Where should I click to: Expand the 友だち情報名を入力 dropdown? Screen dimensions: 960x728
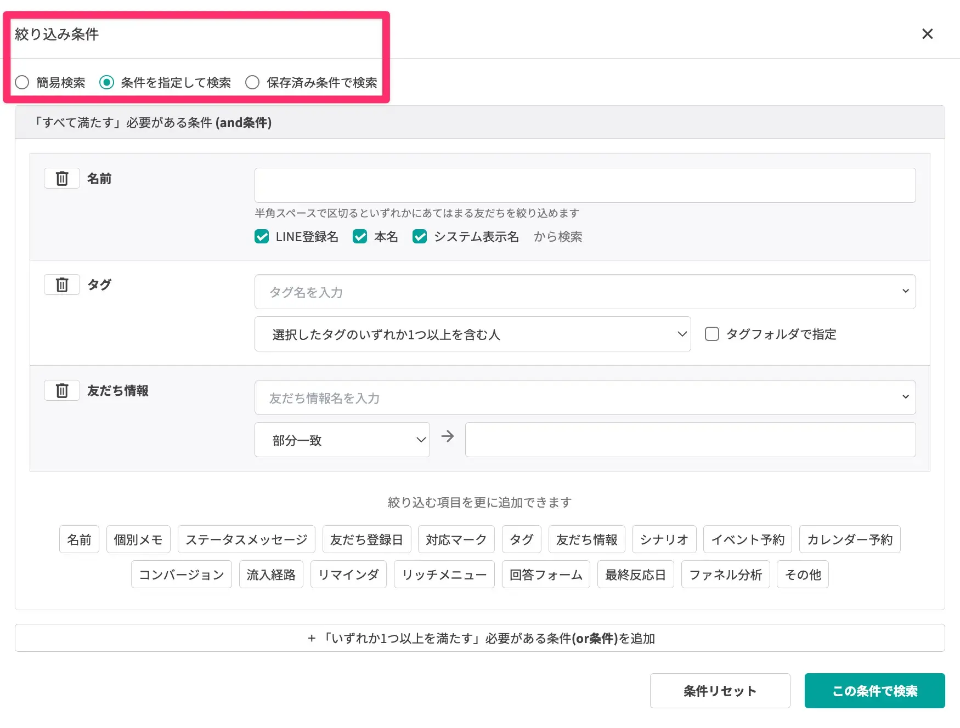pos(585,397)
